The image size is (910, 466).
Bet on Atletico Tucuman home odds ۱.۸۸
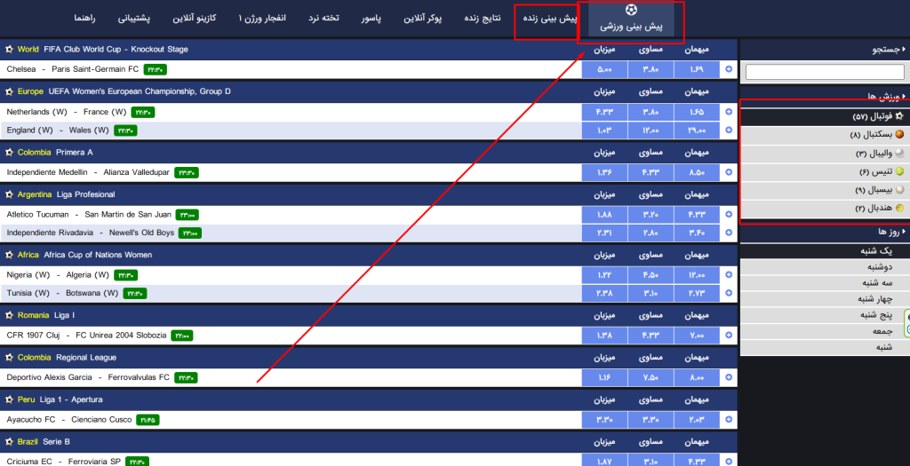point(604,215)
